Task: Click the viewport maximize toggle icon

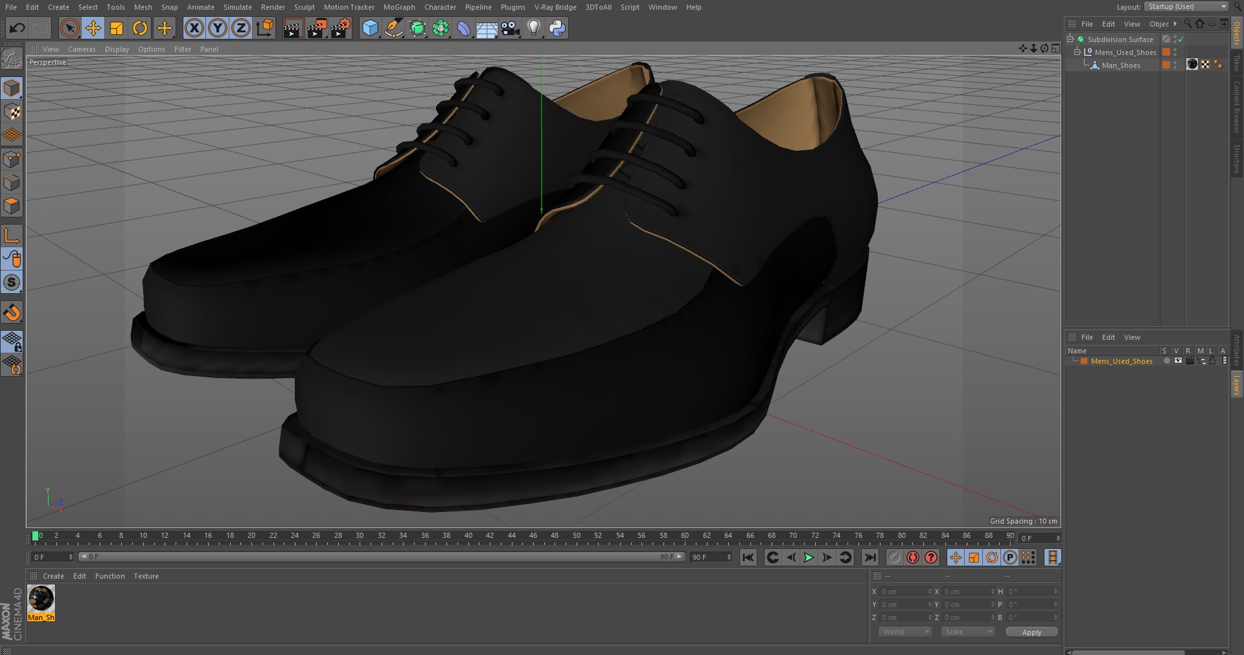Action: click(1055, 49)
